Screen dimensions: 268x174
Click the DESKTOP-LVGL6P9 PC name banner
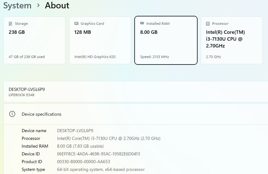(x=27, y=89)
